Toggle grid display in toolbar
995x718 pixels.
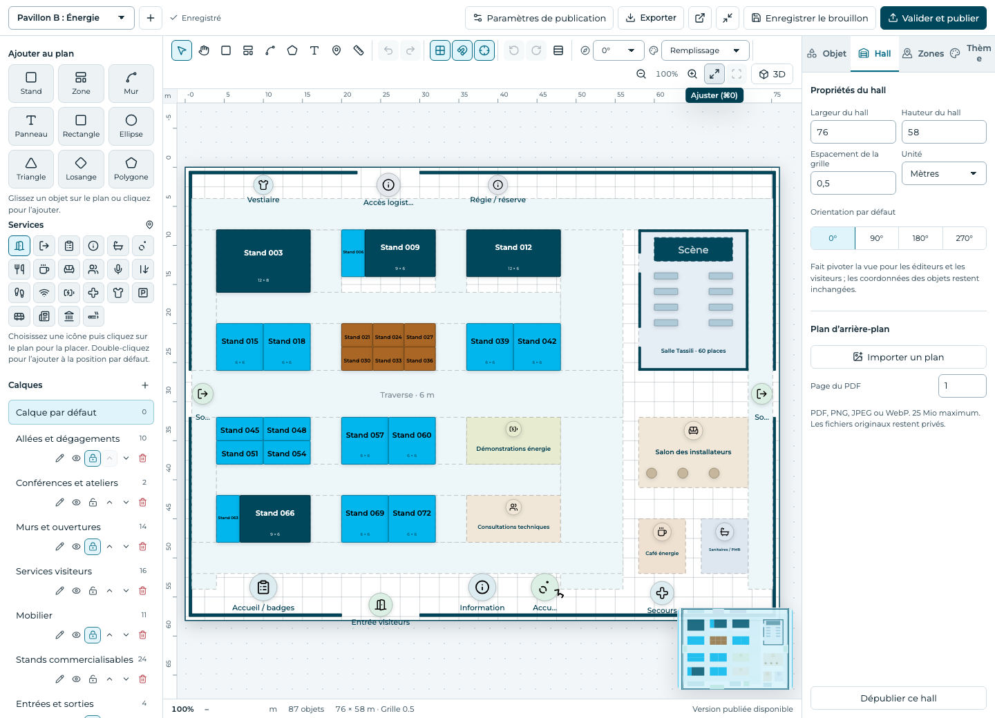440,50
